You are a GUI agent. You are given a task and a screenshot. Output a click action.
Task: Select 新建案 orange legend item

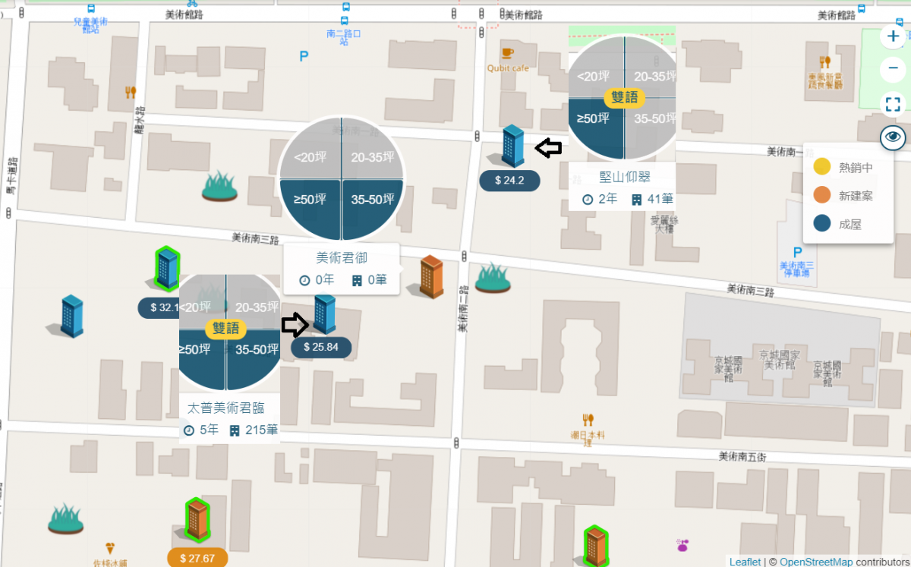click(843, 195)
